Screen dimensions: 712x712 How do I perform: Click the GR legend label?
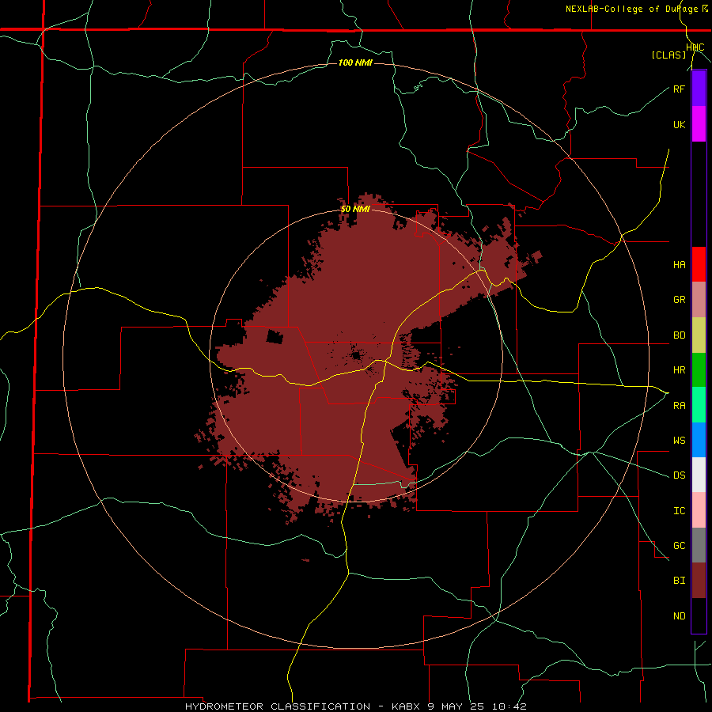click(x=679, y=300)
